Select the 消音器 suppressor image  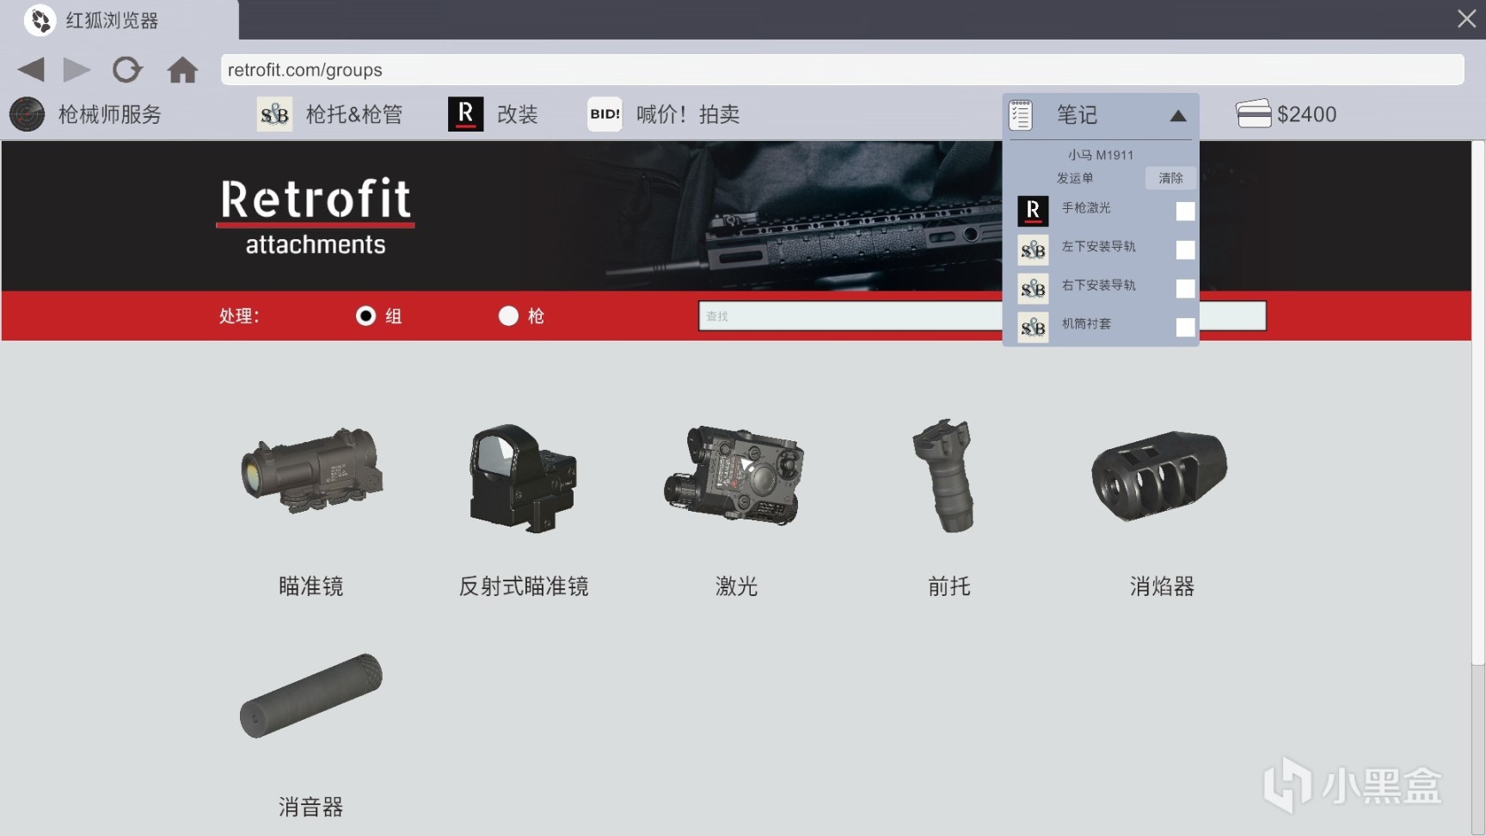coord(310,696)
